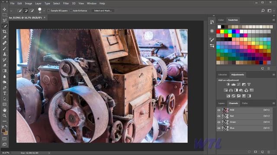Open the Swatches panel menu
The image size is (277, 155).
(x=274, y=20)
